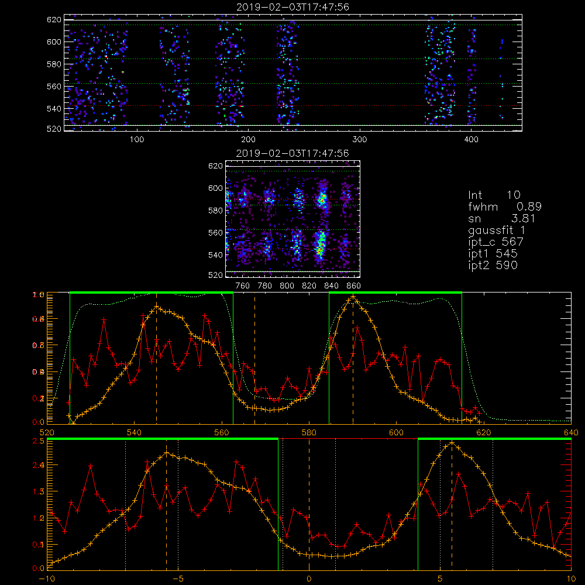Screen dimensions: 585x585
Task: Click left green bar atop third plot
Action: click(152, 292)
